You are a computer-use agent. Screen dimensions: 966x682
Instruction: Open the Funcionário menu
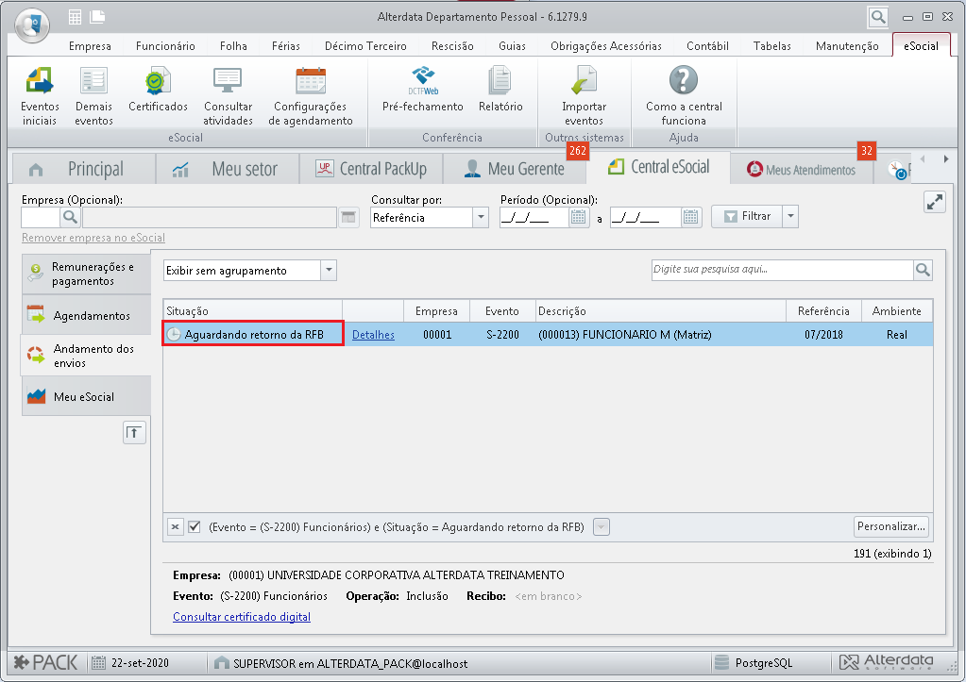coord(165,46)
